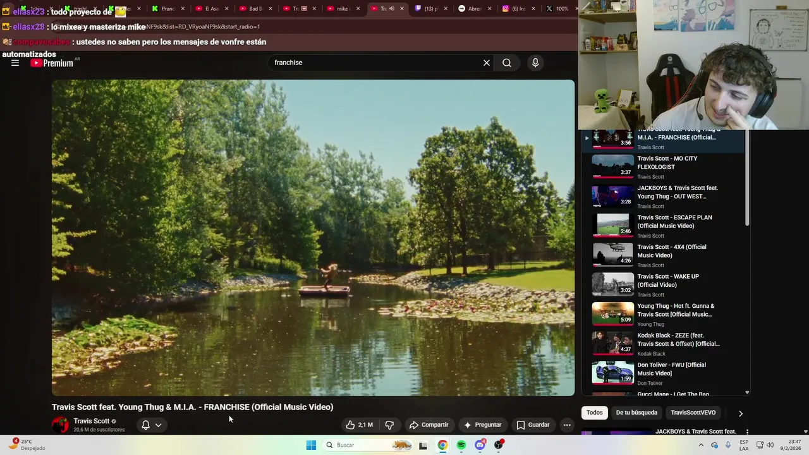The height and width of the screenshot is (455, 809).
Task: Start voice search with the microphone
Action: pyautogui.click(x=535, y=63)
